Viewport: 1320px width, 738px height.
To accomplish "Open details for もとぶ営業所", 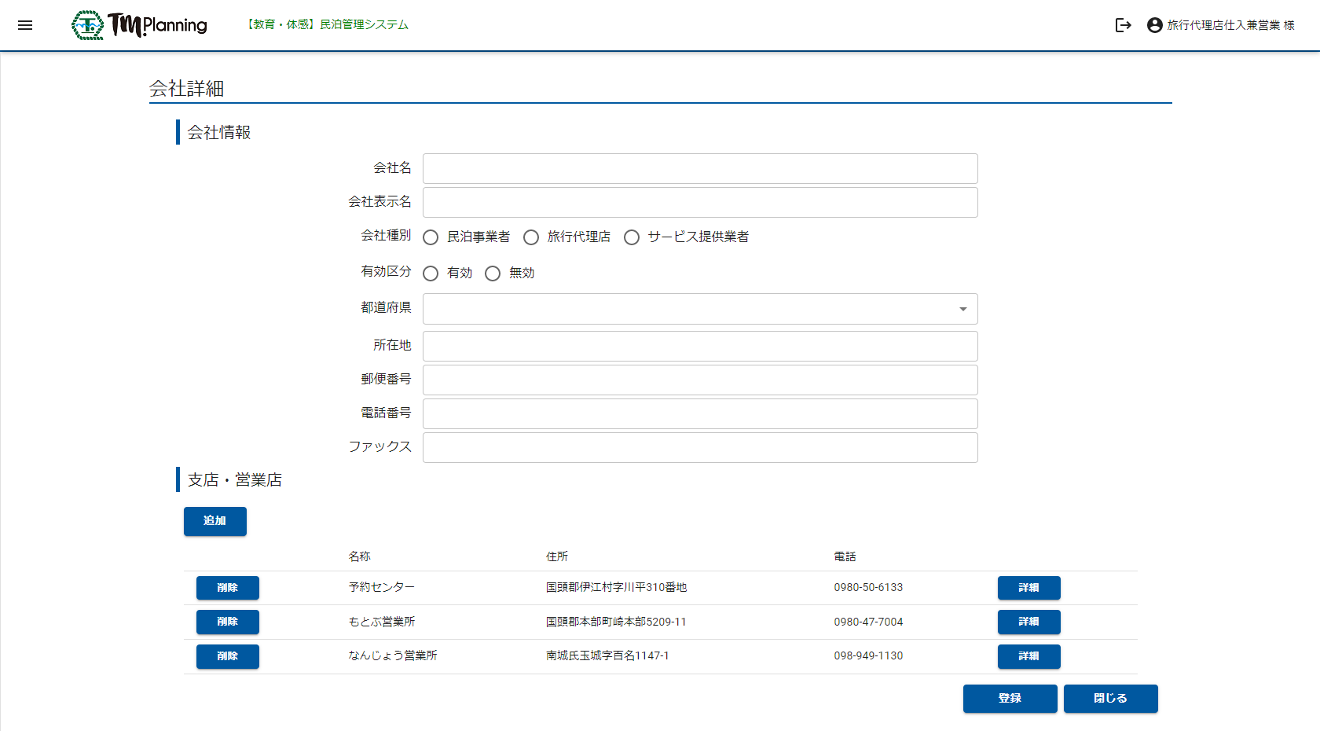I will (x=1028, y=622).
